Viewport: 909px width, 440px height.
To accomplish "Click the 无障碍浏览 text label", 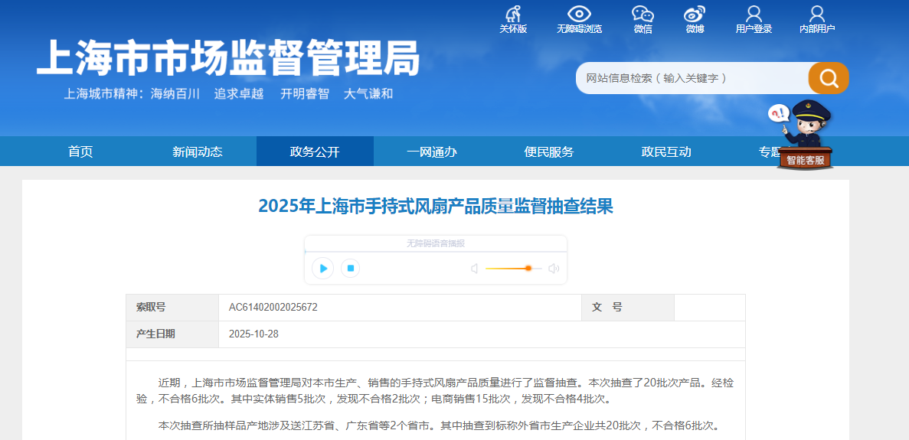I will tap(579, 29).
